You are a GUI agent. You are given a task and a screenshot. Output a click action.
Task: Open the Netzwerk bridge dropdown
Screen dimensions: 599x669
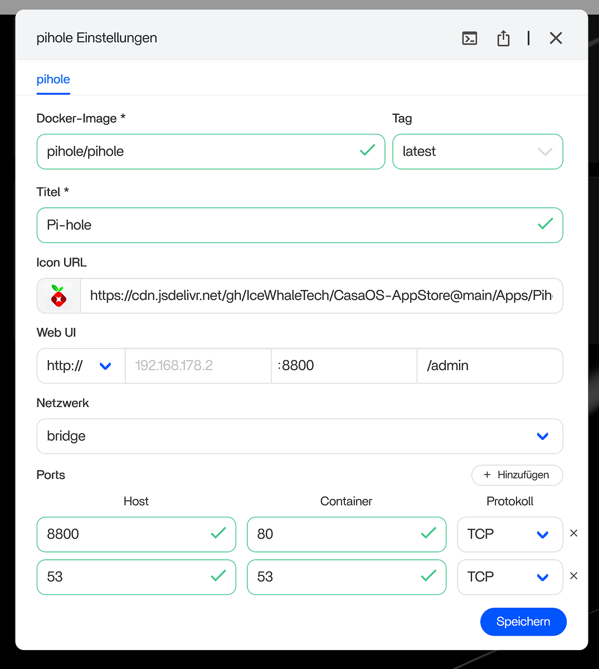(x=299, y=436)
